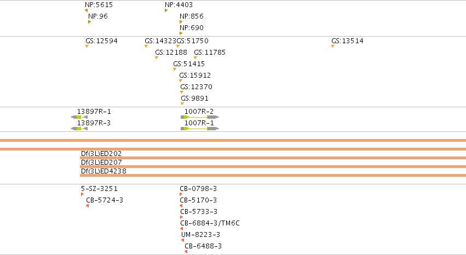Open the NP:5615 label

[99, 5]
